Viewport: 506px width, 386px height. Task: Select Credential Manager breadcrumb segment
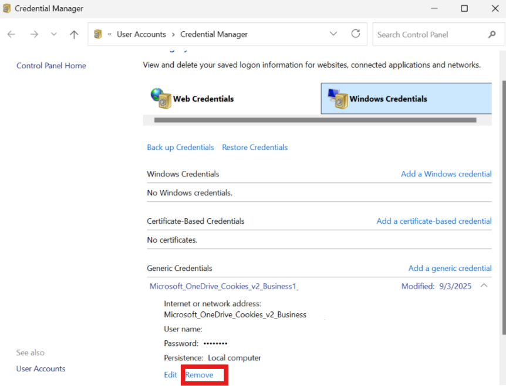pyautogui.click(x=214, y=34)
